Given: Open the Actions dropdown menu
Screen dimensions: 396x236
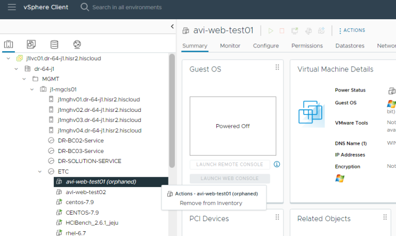Looking at the screenshot, I should pyautogui.click(x=352, y=31).
